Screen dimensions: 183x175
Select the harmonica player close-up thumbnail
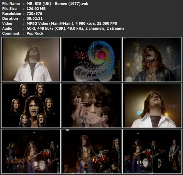click(91, 105)
